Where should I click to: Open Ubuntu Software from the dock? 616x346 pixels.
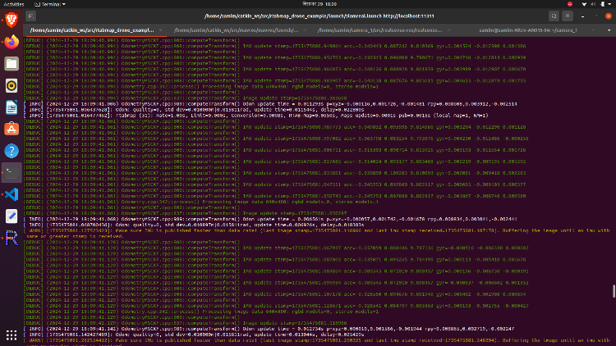(11, 129)
